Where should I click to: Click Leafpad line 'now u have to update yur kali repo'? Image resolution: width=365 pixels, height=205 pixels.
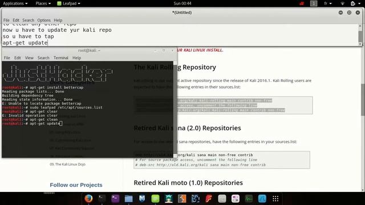point(57,30)
